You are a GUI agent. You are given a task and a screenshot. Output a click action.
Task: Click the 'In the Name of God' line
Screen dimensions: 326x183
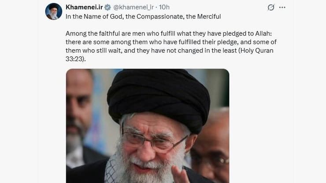pyautogui.click(x=143, y=17)
